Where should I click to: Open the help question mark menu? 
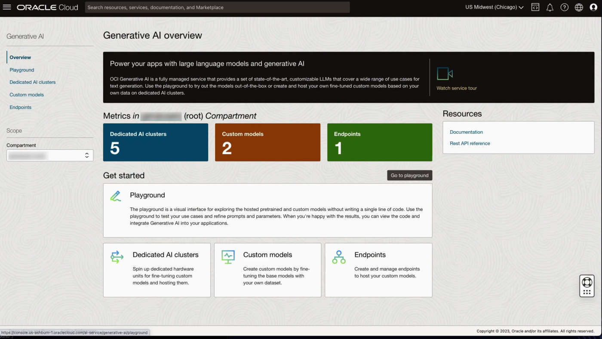564,7
